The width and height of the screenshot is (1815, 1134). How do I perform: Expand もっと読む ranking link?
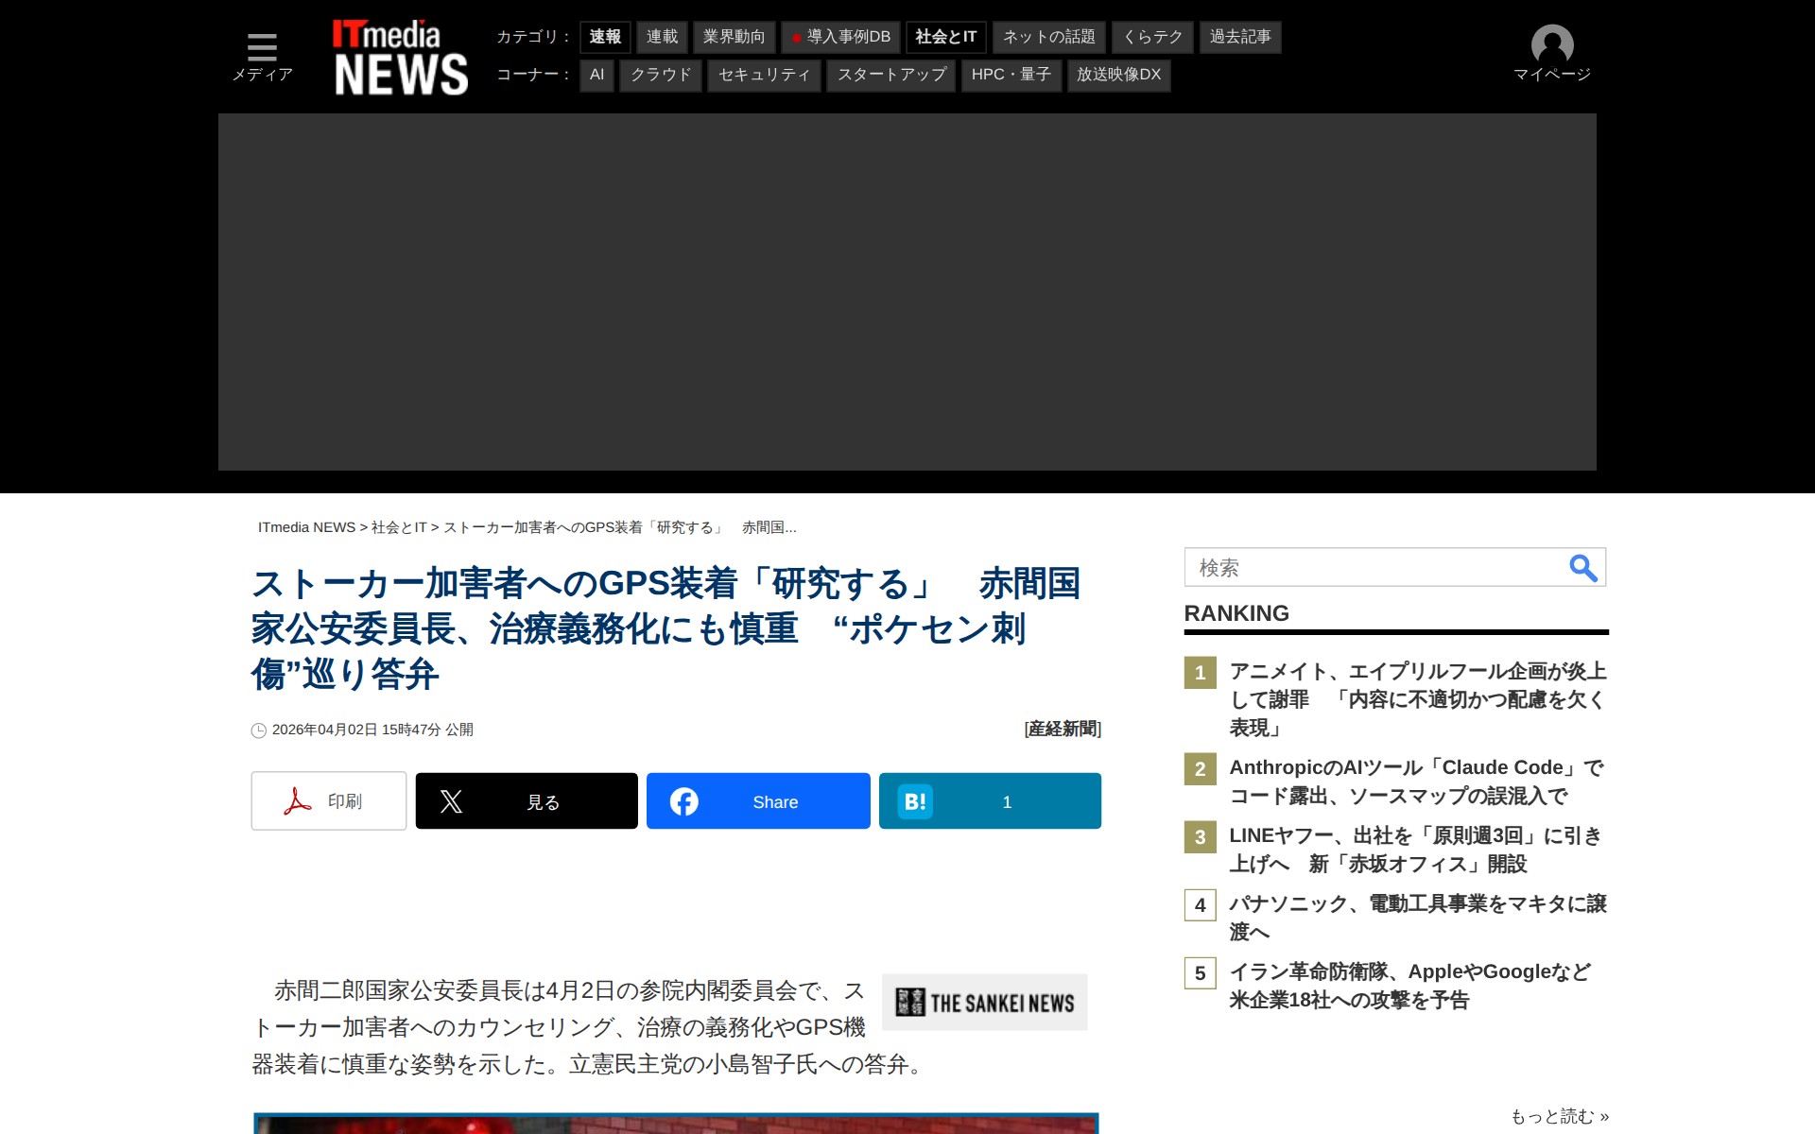coord(1559,1116)
